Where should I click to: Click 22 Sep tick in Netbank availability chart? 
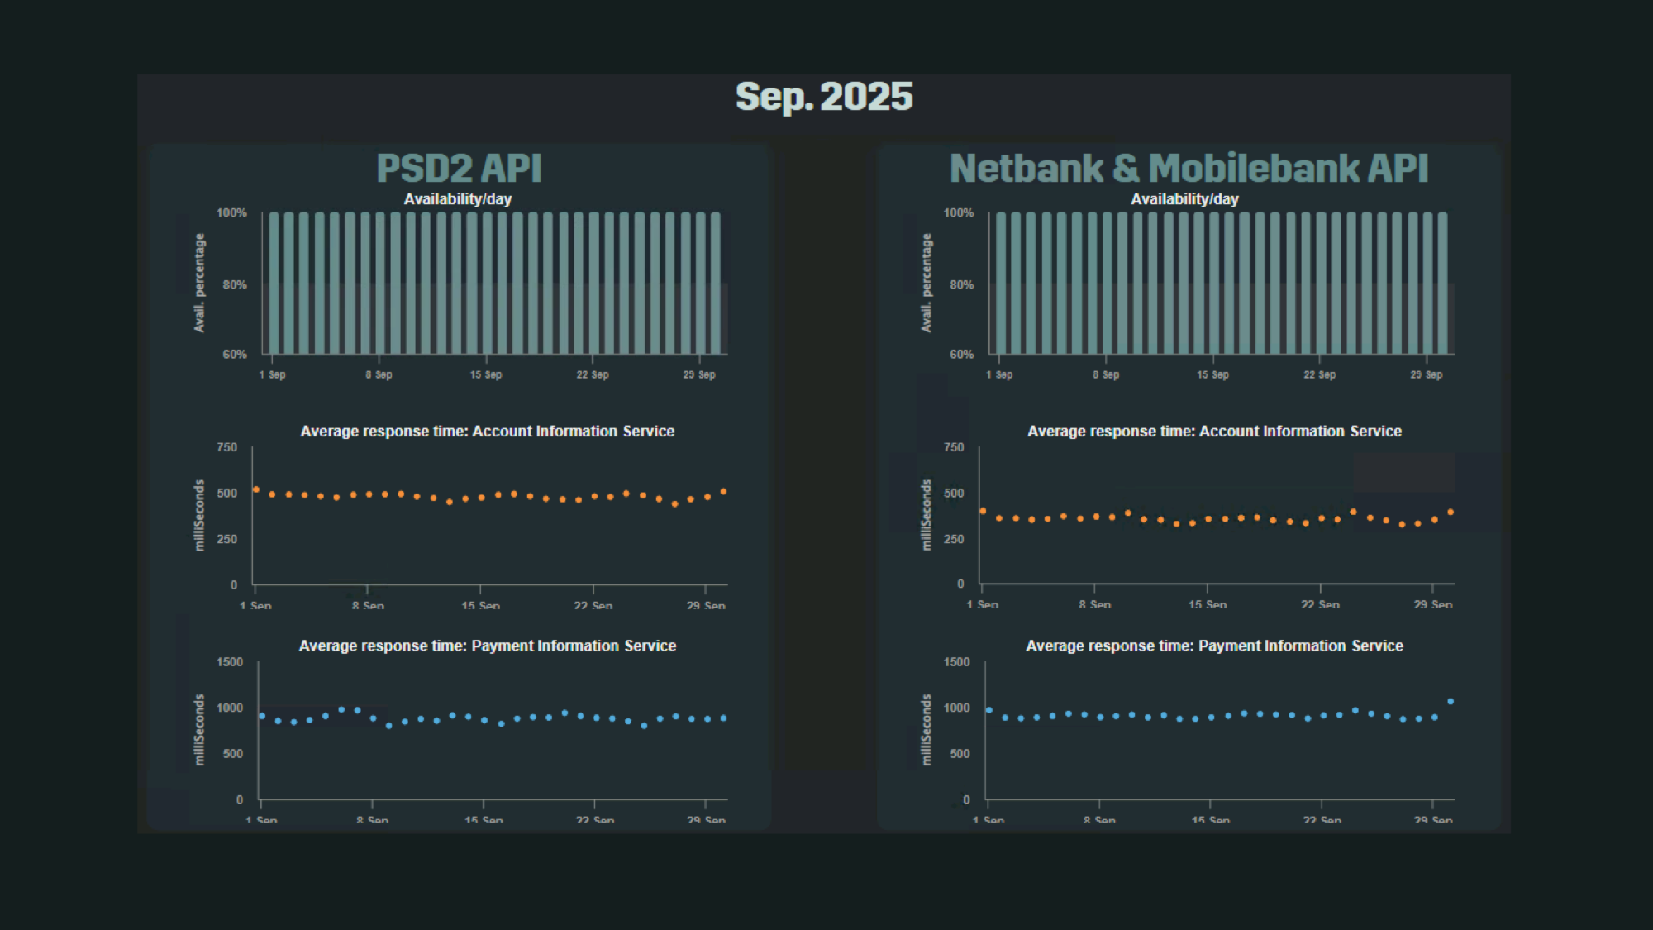[x=1319, y=374]
